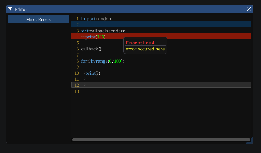Click the window resize grip corner
261x153 pixels.
point(250,141)
